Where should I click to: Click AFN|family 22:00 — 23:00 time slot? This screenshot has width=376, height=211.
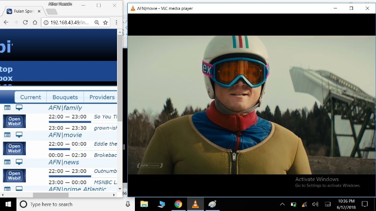pos(67,117)
